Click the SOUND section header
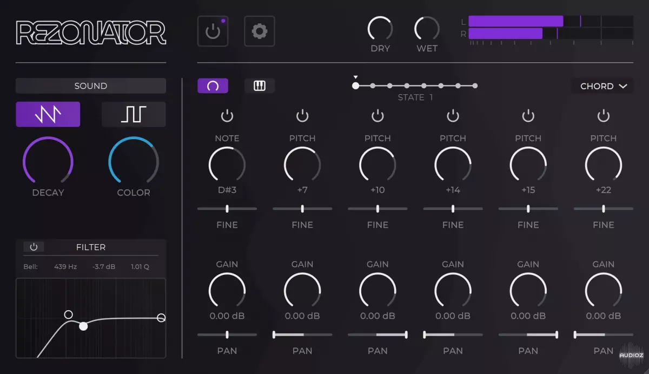This screenshot has height=374, width=649. (91, 86)
